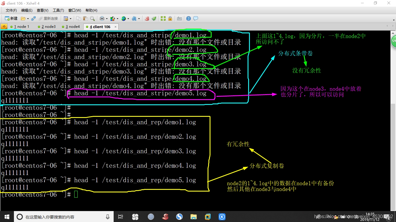This screenshot has height=222, width=396.
Task: Click the 新建 new session button
Action: point(11,18)
